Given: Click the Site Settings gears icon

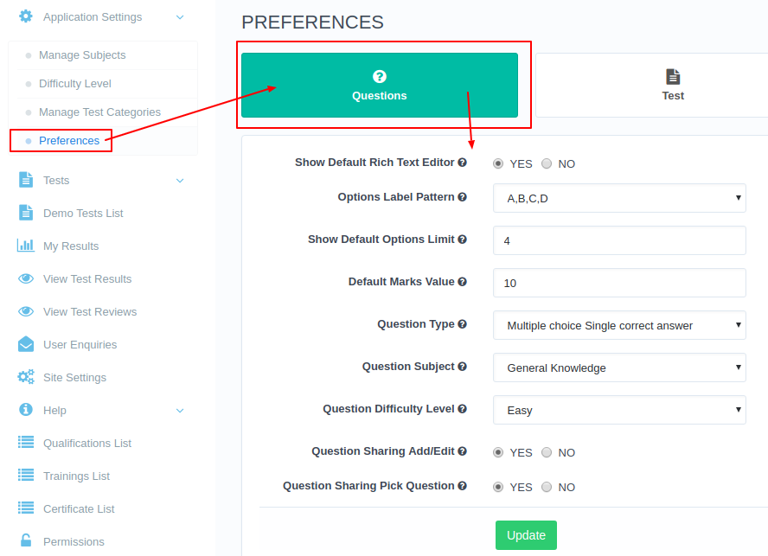Looking at the screenshot, I should point(26,377).
